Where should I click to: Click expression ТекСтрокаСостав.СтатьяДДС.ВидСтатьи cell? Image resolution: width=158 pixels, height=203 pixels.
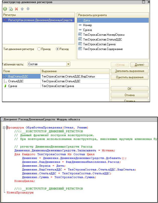(75, 76)
